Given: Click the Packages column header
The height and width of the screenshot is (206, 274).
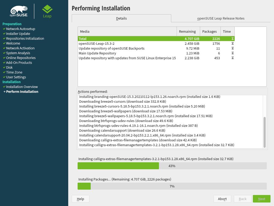Looking at the screenshot, I should coord(210,31).
